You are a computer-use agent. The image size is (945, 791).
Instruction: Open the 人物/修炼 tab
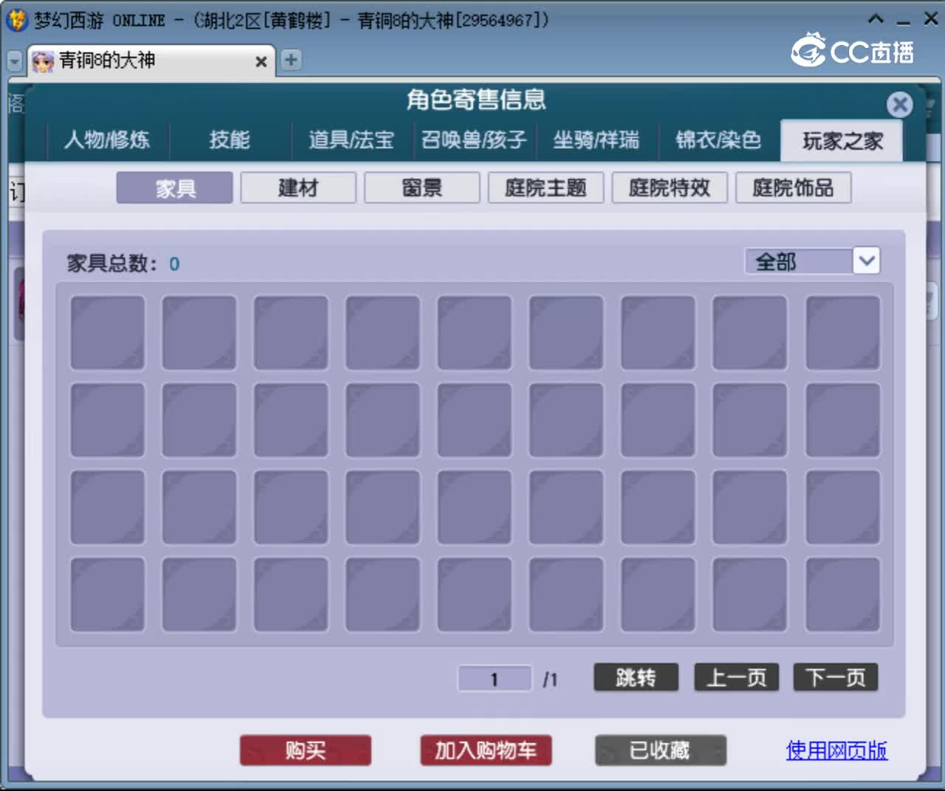(108, 140)
